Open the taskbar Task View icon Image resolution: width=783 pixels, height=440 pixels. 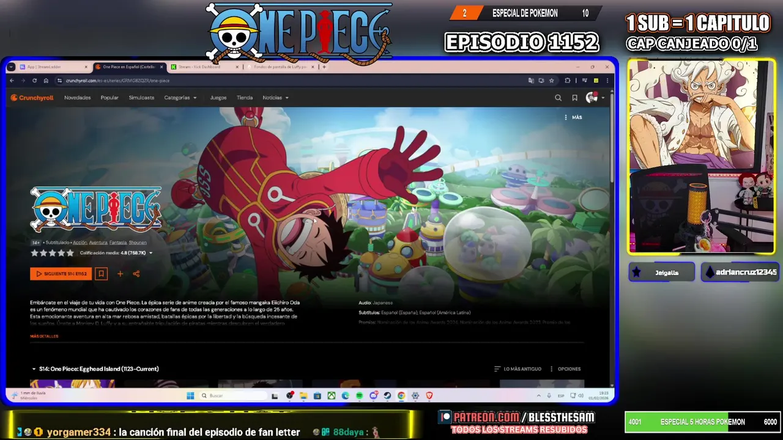point(275,396)
